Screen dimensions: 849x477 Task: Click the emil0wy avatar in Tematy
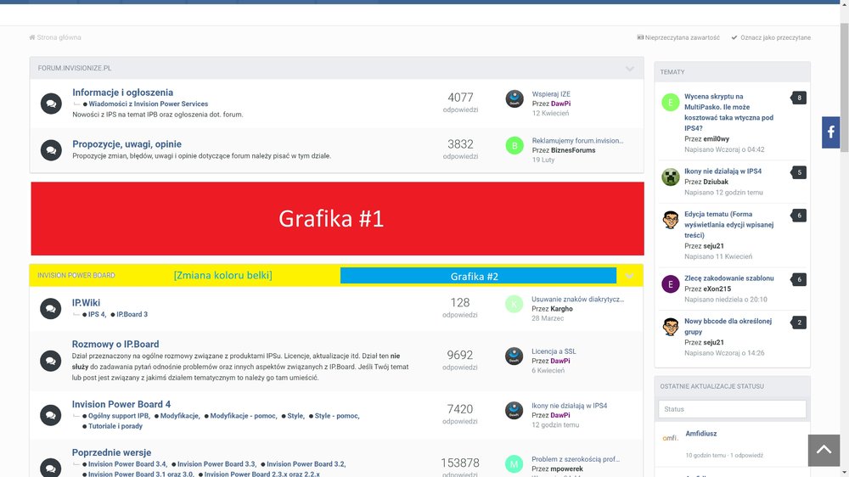671,103
